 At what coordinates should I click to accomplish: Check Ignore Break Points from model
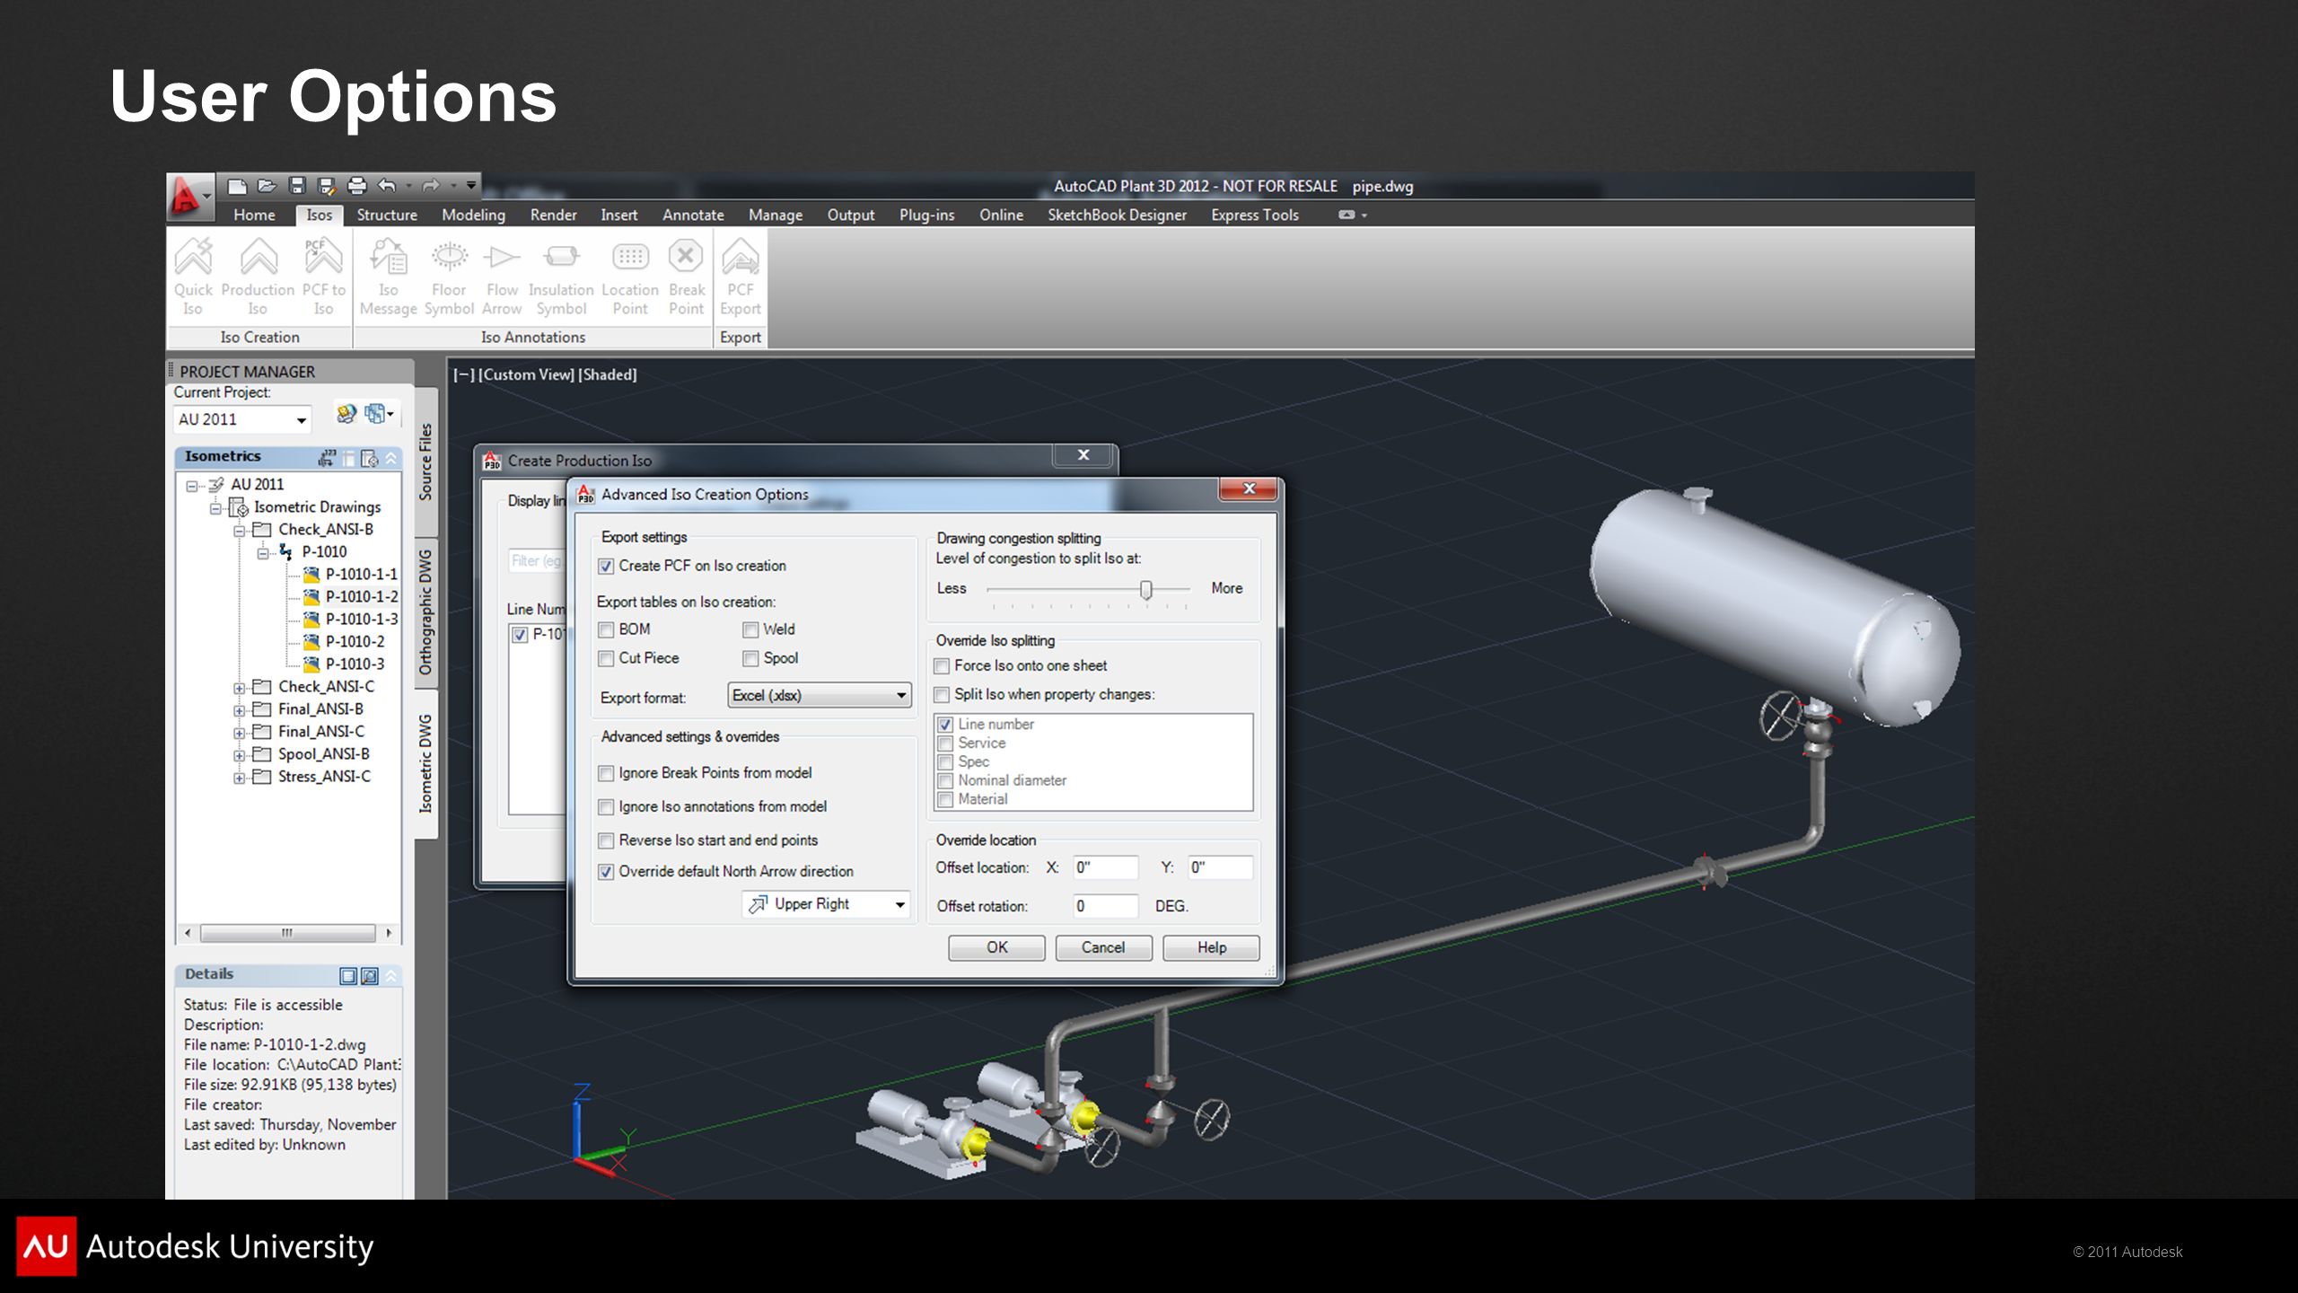click(606, 773)
